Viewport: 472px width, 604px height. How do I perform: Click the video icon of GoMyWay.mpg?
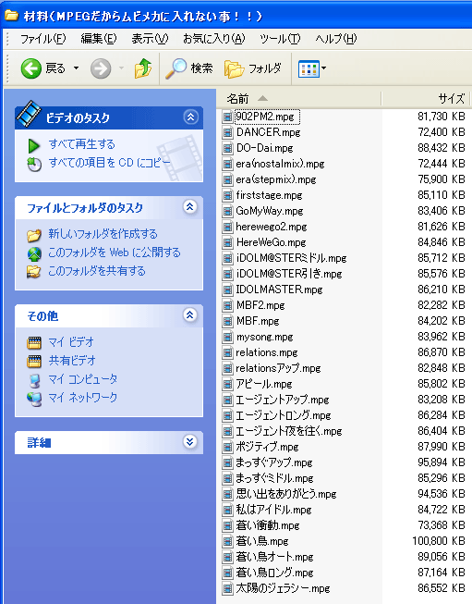(228, 211)
